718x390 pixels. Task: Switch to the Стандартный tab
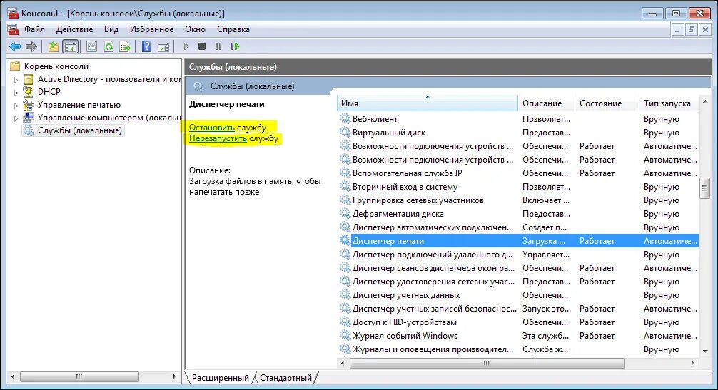click(x=285, y=378)
